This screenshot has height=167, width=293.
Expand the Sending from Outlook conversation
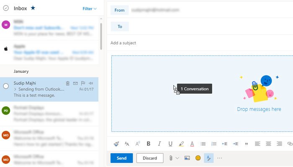click(x=15, y=89)
